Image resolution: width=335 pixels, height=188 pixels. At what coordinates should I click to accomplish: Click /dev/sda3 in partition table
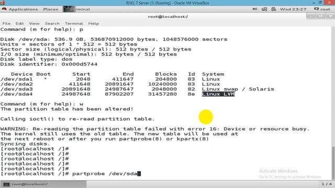coord(16,89)
